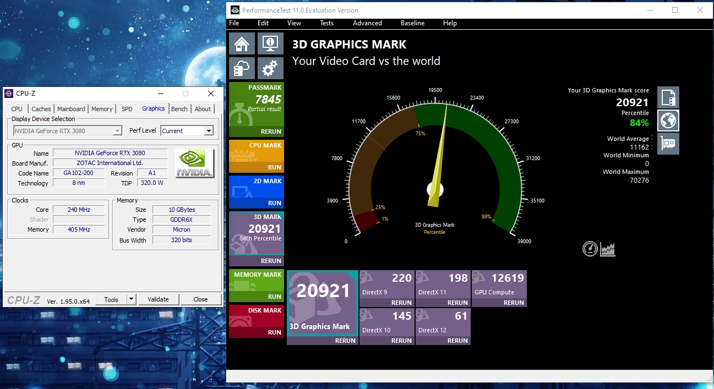The width and height of the screenshot is (714, 389).
Task: Click the Memory Size 10 GBytes field
Action: (182, 210)
